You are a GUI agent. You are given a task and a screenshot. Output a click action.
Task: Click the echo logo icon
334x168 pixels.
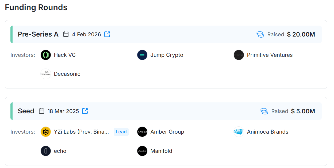point(46,151)
